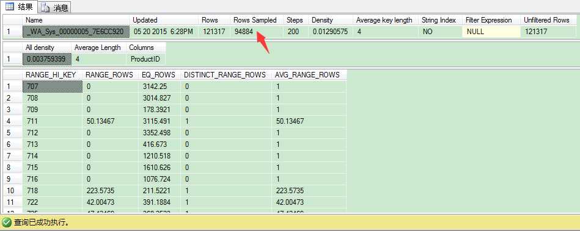Select the Average Length column header
Image resolution: width=580 pixels, height=231 pixels.
point(99,48)
